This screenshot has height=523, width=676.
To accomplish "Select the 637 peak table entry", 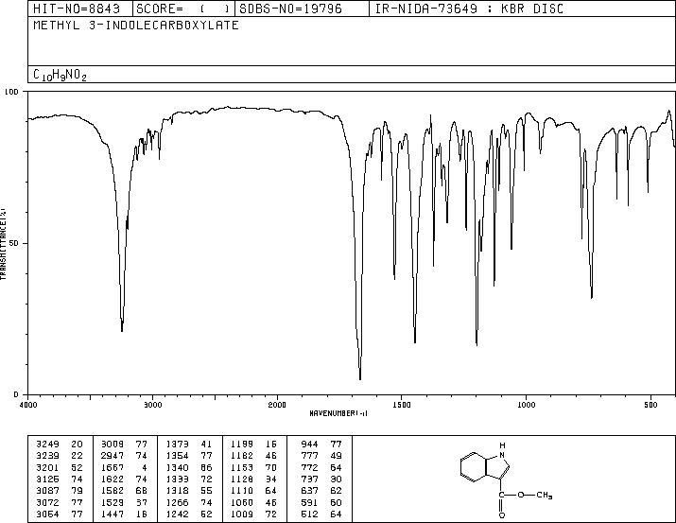I will tap(321, 491).
